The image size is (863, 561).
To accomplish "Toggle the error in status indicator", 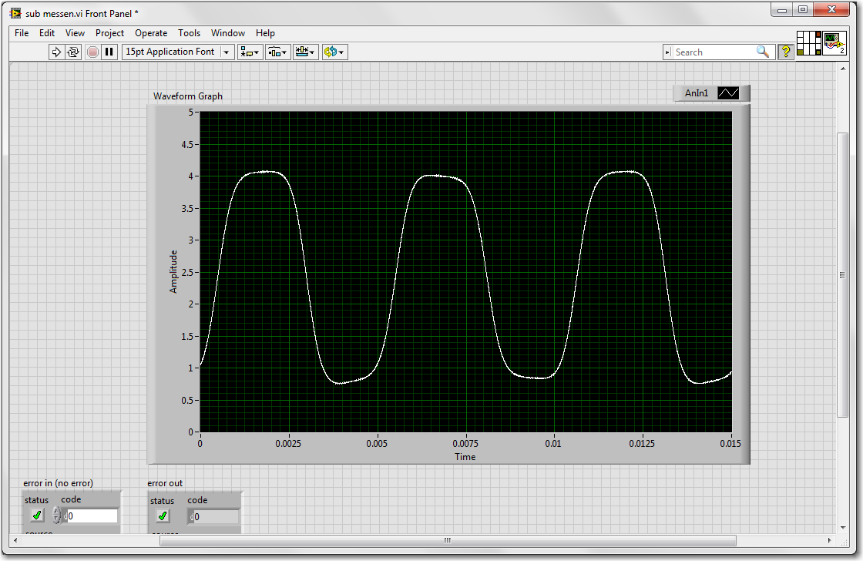I will point(37,516).
